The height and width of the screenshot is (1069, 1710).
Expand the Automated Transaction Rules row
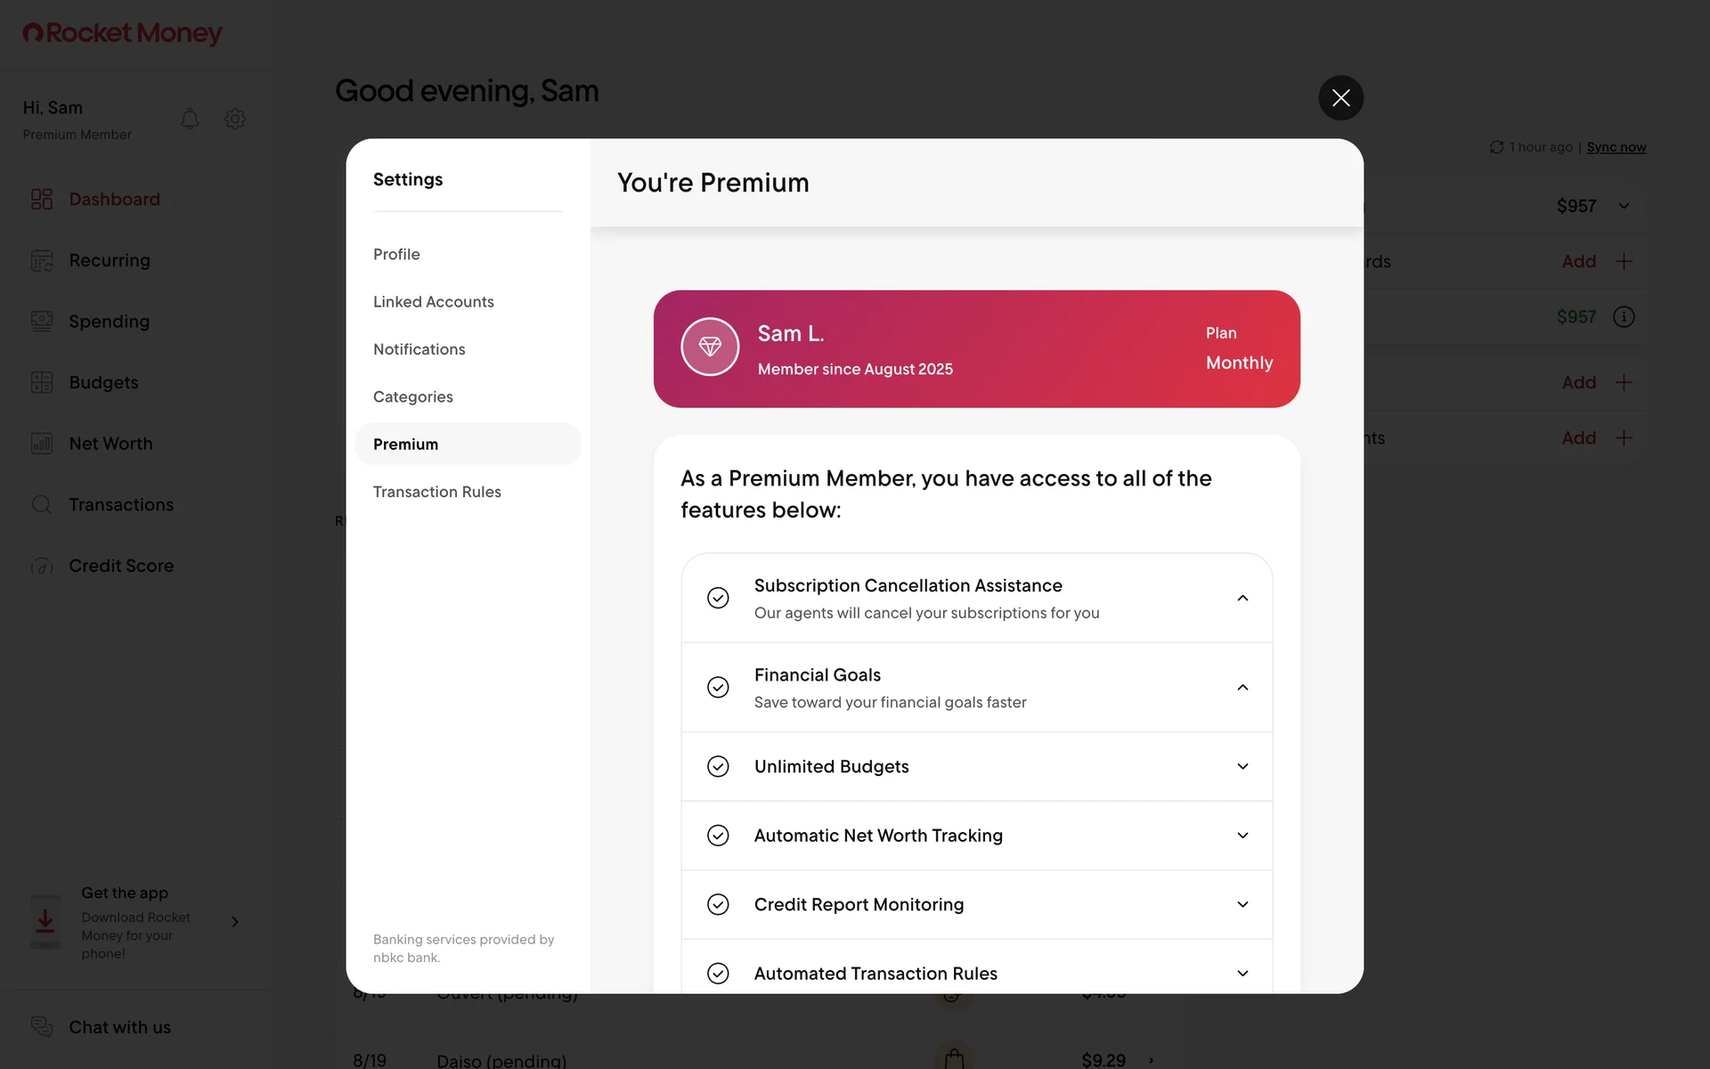coord(1242,974)
